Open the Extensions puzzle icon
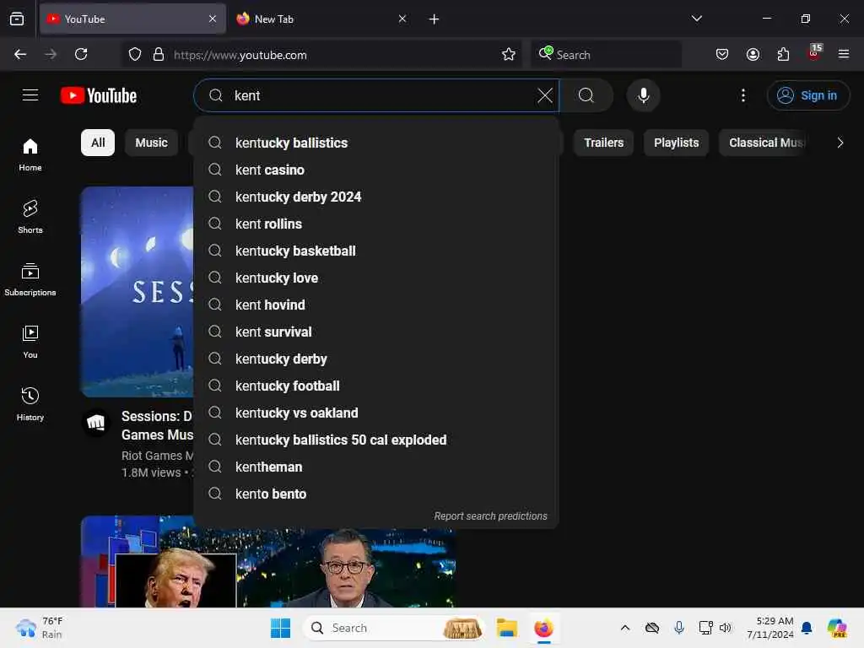Image resolution: width=864 pixels, height=648 pixels. (x=783, y=54)
